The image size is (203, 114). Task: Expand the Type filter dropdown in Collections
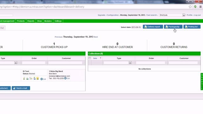(x=130, y=63)
